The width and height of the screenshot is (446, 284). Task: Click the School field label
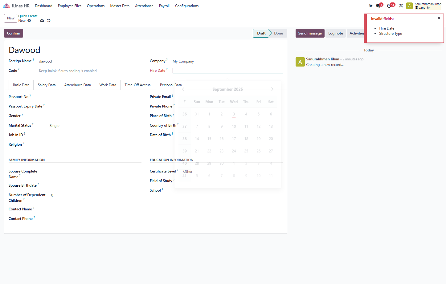pyautogui.click(x=155, y=190)
